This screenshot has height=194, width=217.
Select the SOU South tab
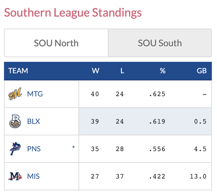[160, 43]
